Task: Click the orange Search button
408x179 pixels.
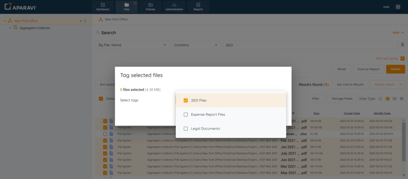Action: [395, 69]
